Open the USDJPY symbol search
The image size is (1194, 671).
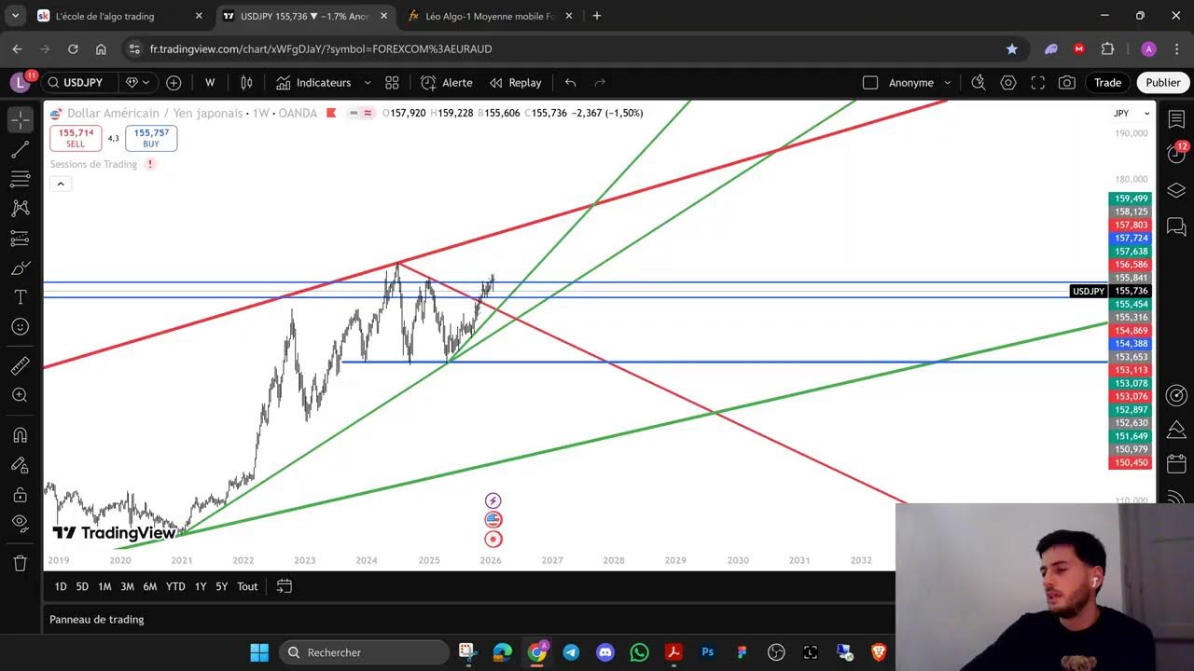pos(79,83)
